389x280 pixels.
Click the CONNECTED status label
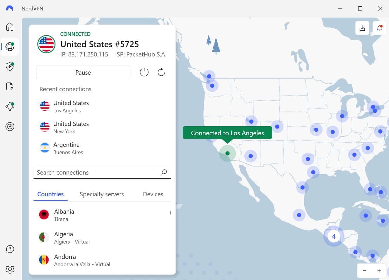(x=75, y=34)
